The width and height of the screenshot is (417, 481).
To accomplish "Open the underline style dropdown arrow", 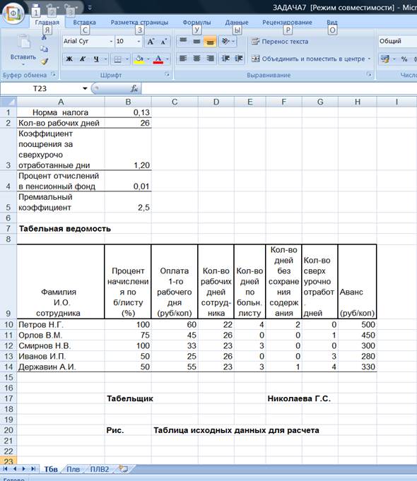I will 105,59.
